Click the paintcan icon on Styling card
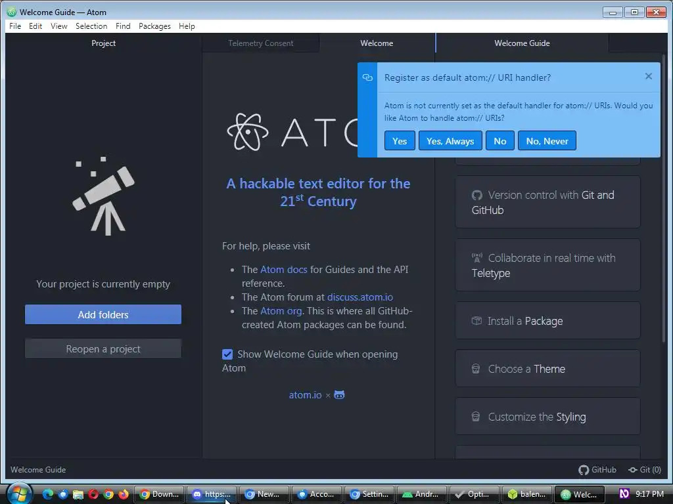Screen dimensions: 673x504 tap(476, 417)
